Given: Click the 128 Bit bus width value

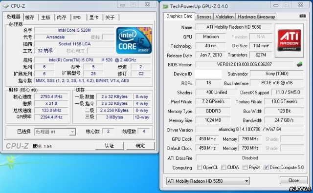Looking at the screenshot, I should (284, 111).
